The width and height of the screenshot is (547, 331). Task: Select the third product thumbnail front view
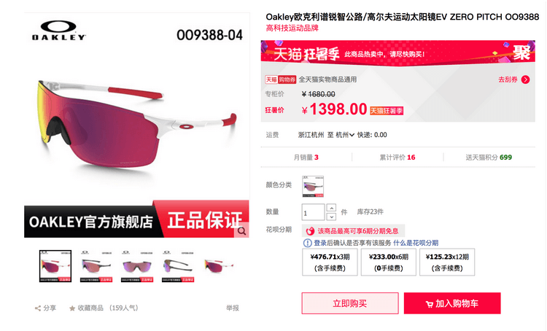point(137,266)
